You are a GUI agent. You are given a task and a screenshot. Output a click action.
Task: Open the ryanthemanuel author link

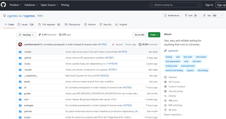[x=32, y=45]
